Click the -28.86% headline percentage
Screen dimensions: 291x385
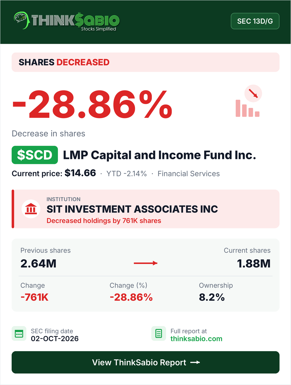pos(93,104)
